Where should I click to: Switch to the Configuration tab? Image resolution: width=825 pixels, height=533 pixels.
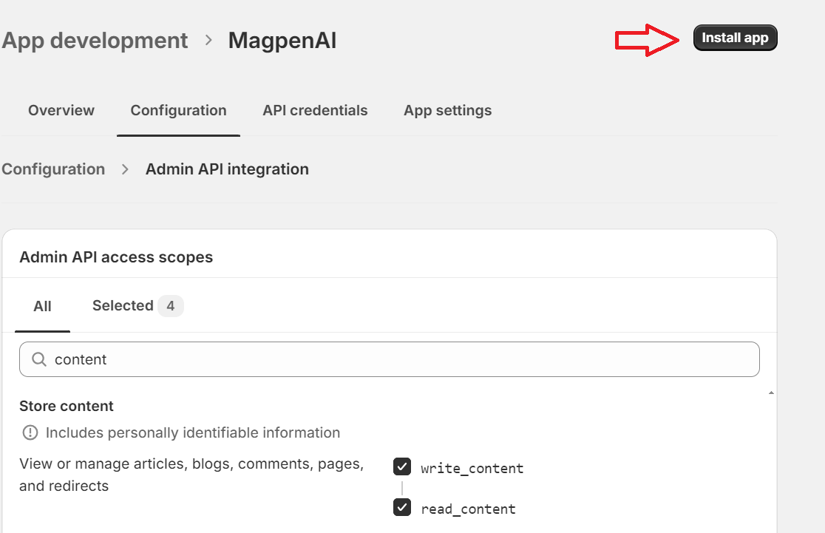coord(178,110)
